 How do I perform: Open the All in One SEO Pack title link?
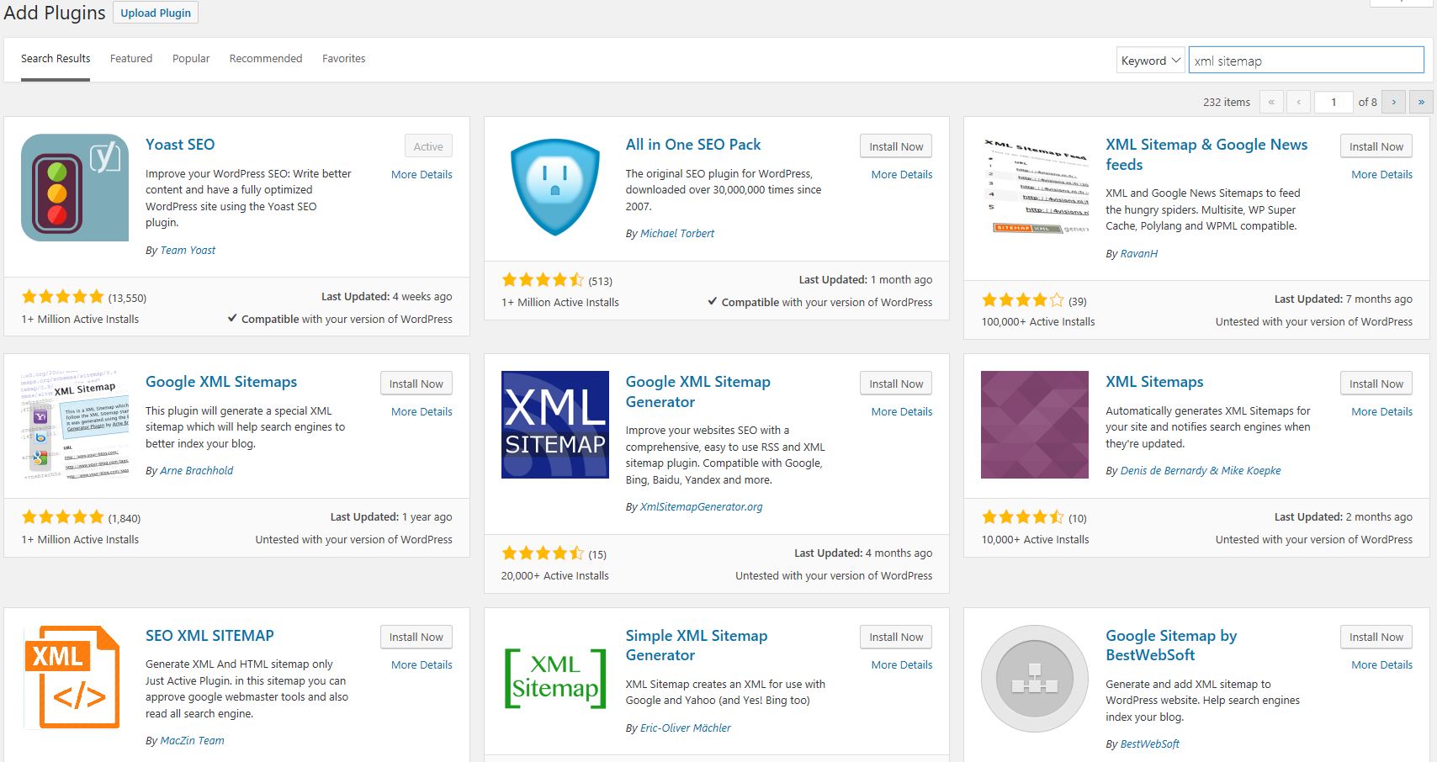(693, 145)
